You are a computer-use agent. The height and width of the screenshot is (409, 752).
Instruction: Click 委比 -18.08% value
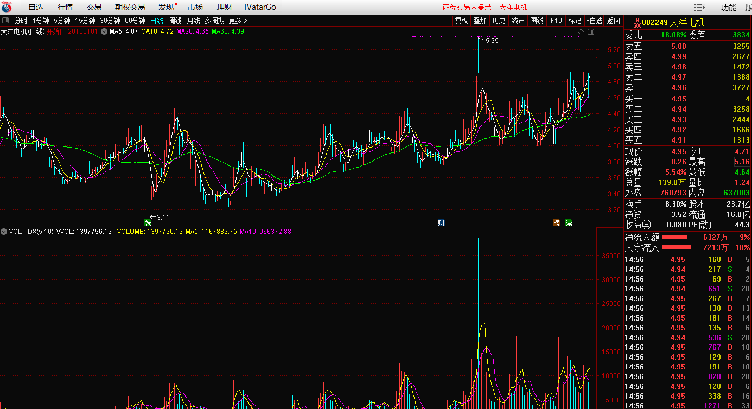tap(672, 35)
